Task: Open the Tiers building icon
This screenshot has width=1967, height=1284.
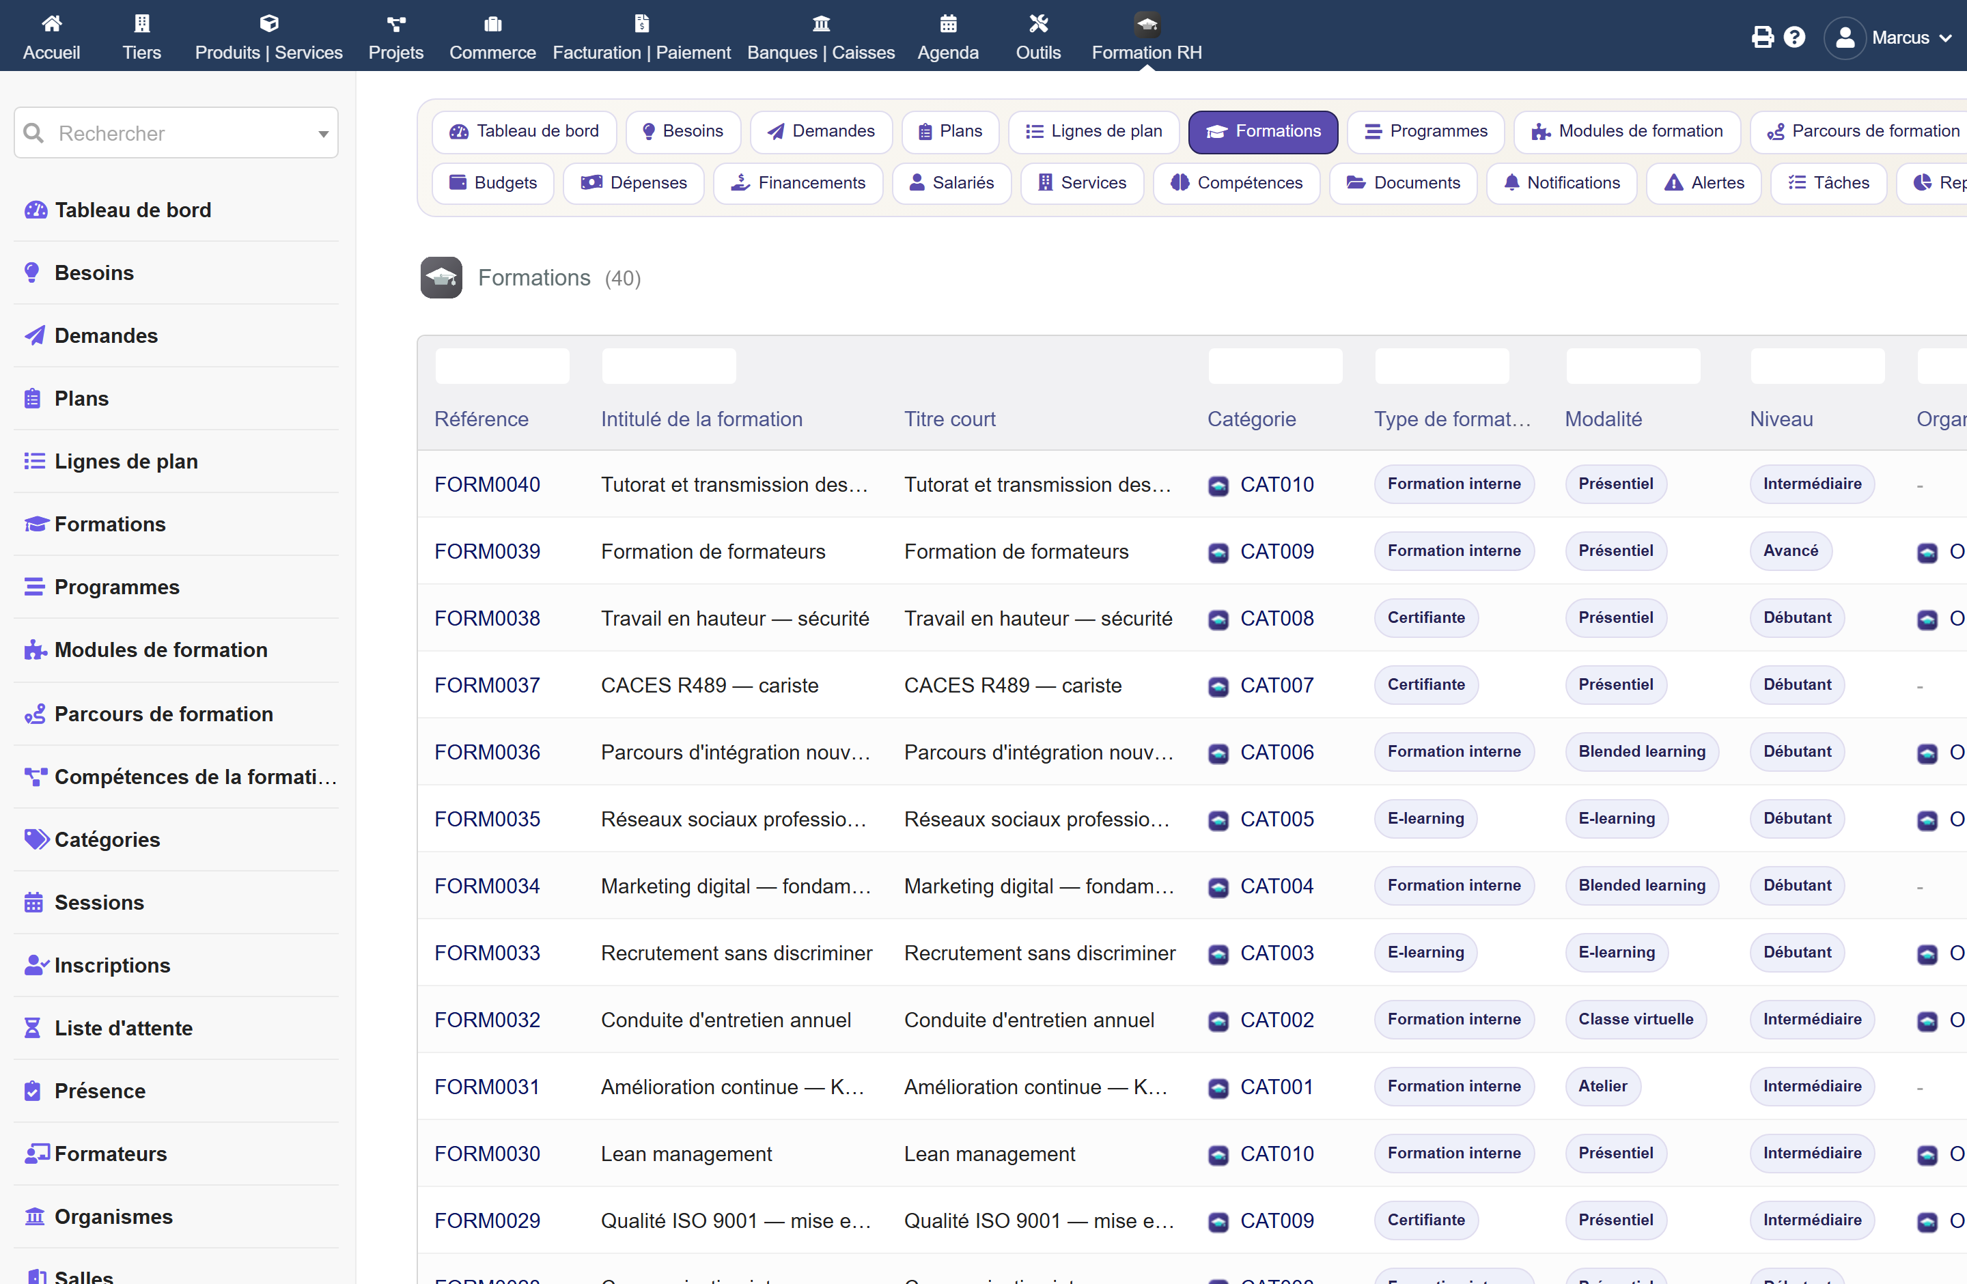Action: 142,23
